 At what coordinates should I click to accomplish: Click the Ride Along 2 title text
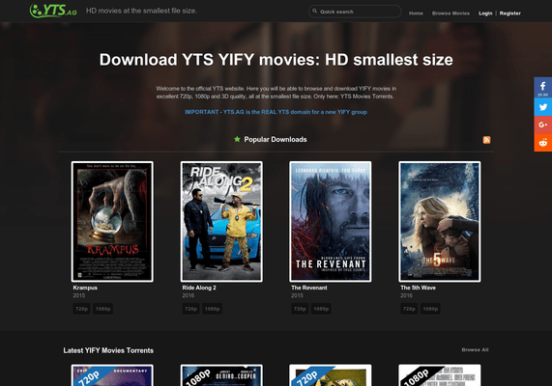(x=199, y=288)
